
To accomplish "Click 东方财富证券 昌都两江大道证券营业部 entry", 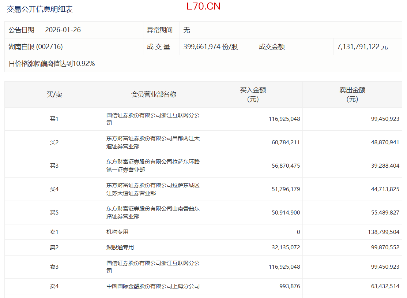I will tap(153, 142).
